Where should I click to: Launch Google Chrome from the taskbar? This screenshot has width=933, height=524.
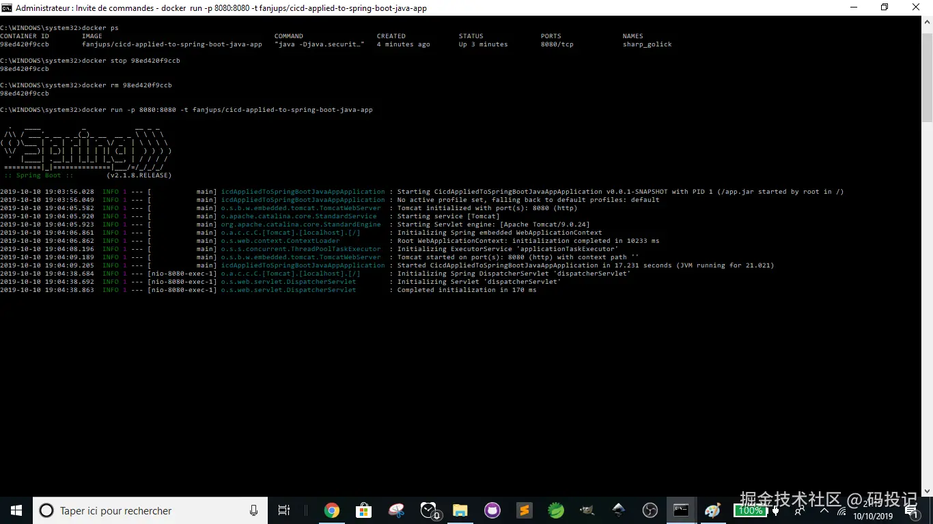point(332,510)
